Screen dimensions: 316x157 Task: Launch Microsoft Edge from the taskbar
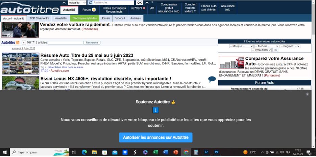[84, 152]
